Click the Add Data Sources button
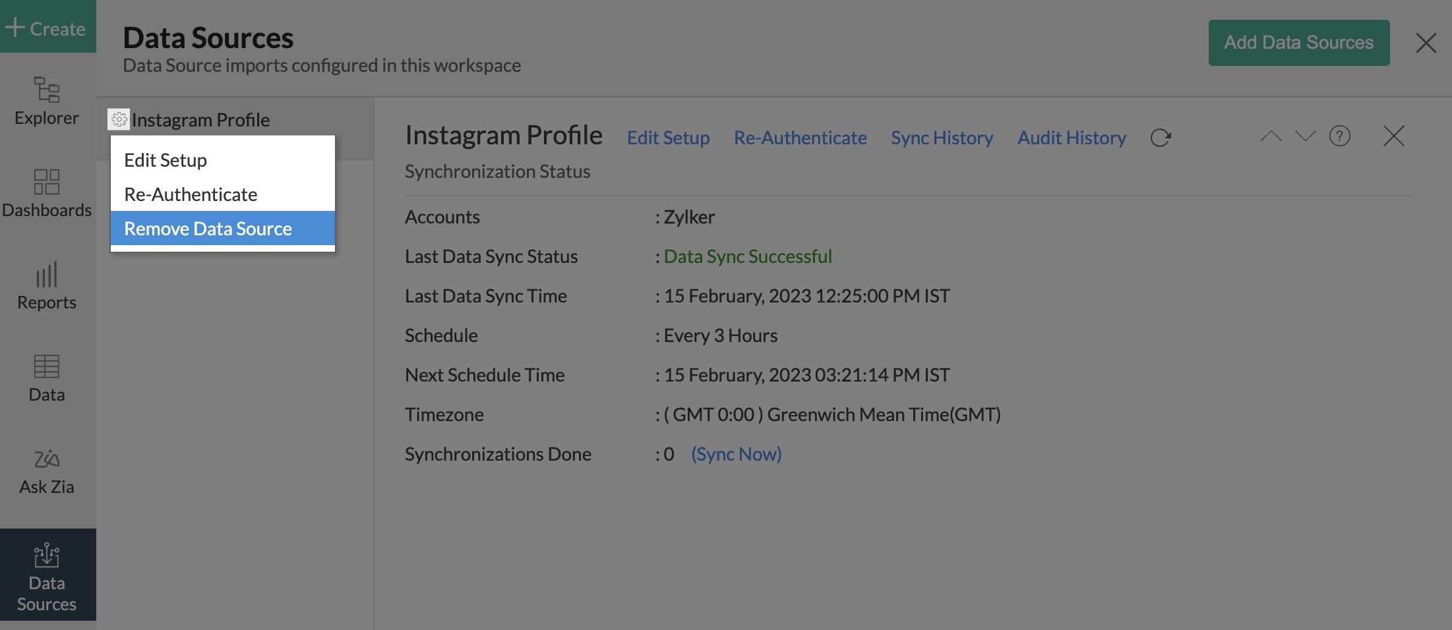1452x630 pixels. (x=1298, y=42)
